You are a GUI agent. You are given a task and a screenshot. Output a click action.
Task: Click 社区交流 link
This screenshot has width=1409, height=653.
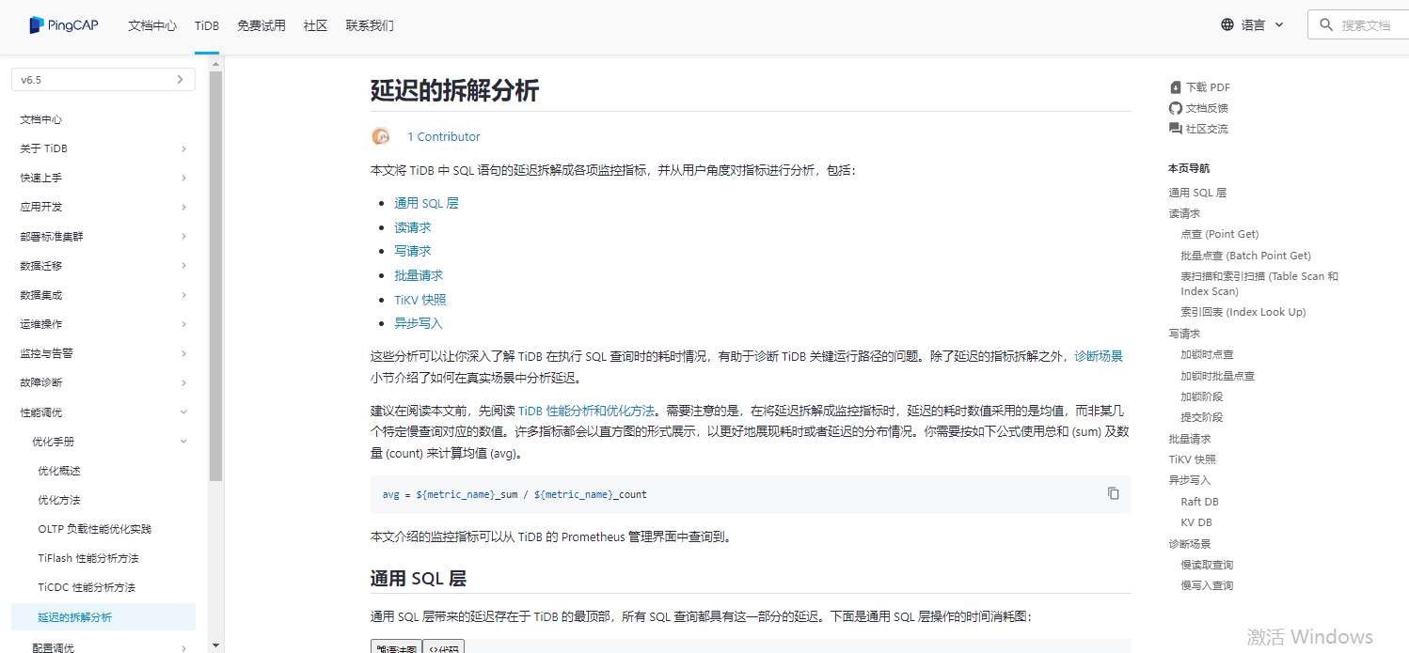pyautogui.click(x=1207, y=129)
